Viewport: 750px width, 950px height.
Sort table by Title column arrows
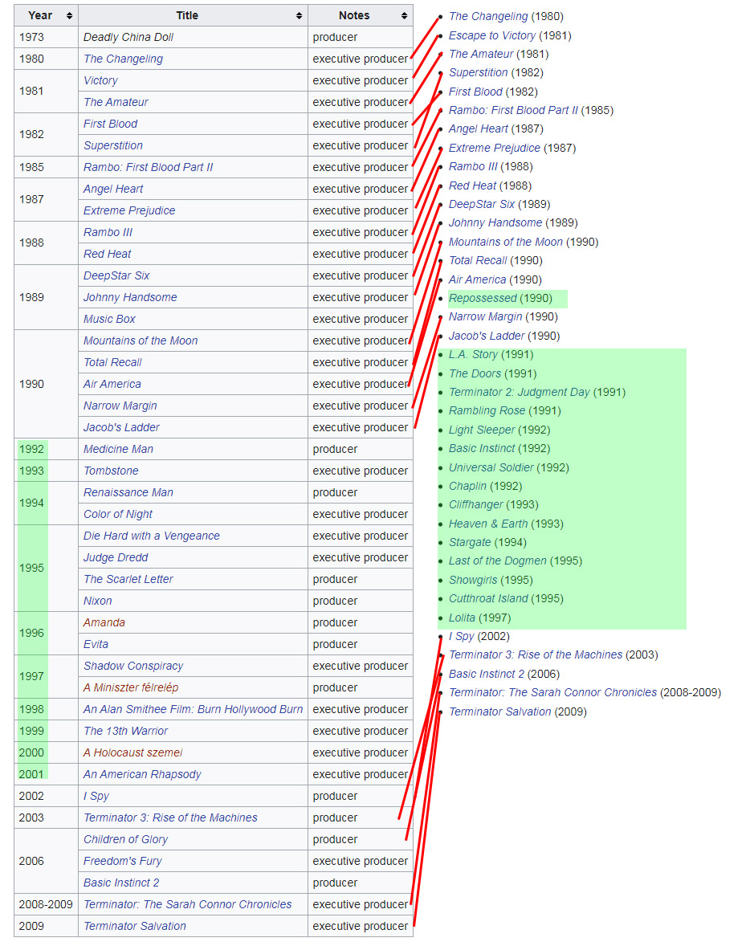tap(300, 16)
